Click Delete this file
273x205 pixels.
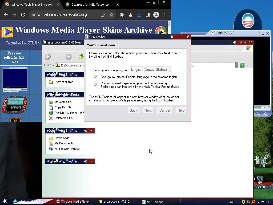click(63, 118)
